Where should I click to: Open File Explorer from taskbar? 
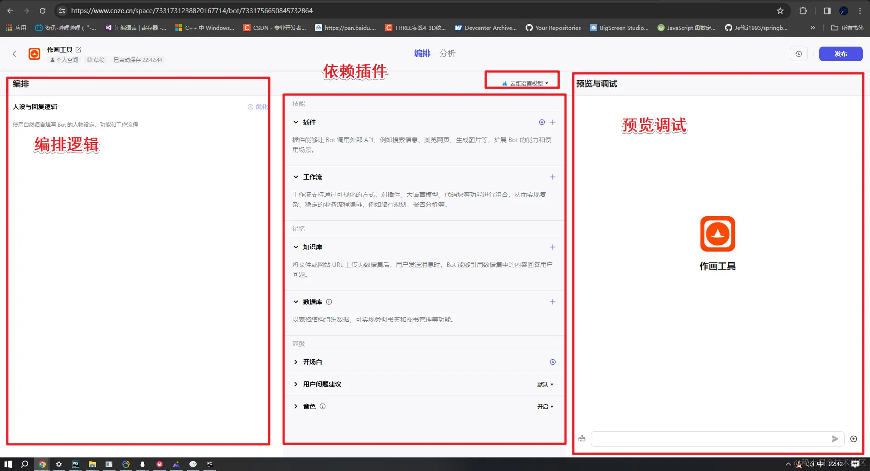click(x=92, y=464)
